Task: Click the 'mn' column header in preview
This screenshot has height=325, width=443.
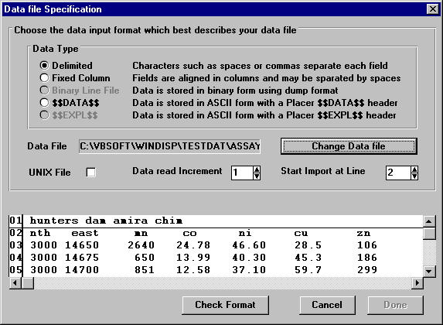Action: pos(141,233)
